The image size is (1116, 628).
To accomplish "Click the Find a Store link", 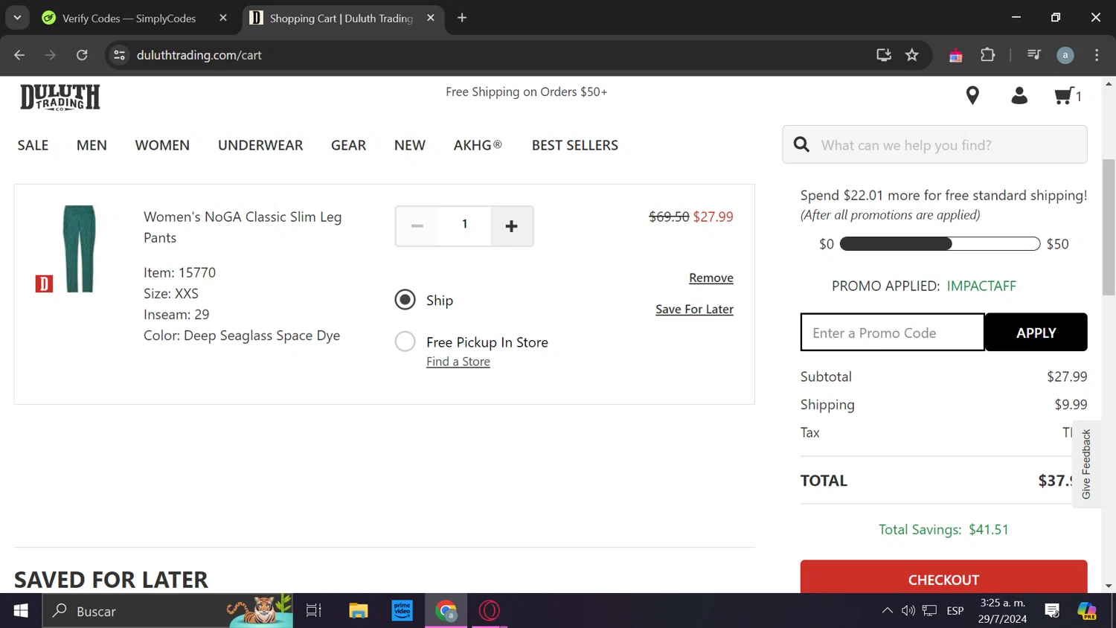I will pyautogui.click(x=458, y=362).
